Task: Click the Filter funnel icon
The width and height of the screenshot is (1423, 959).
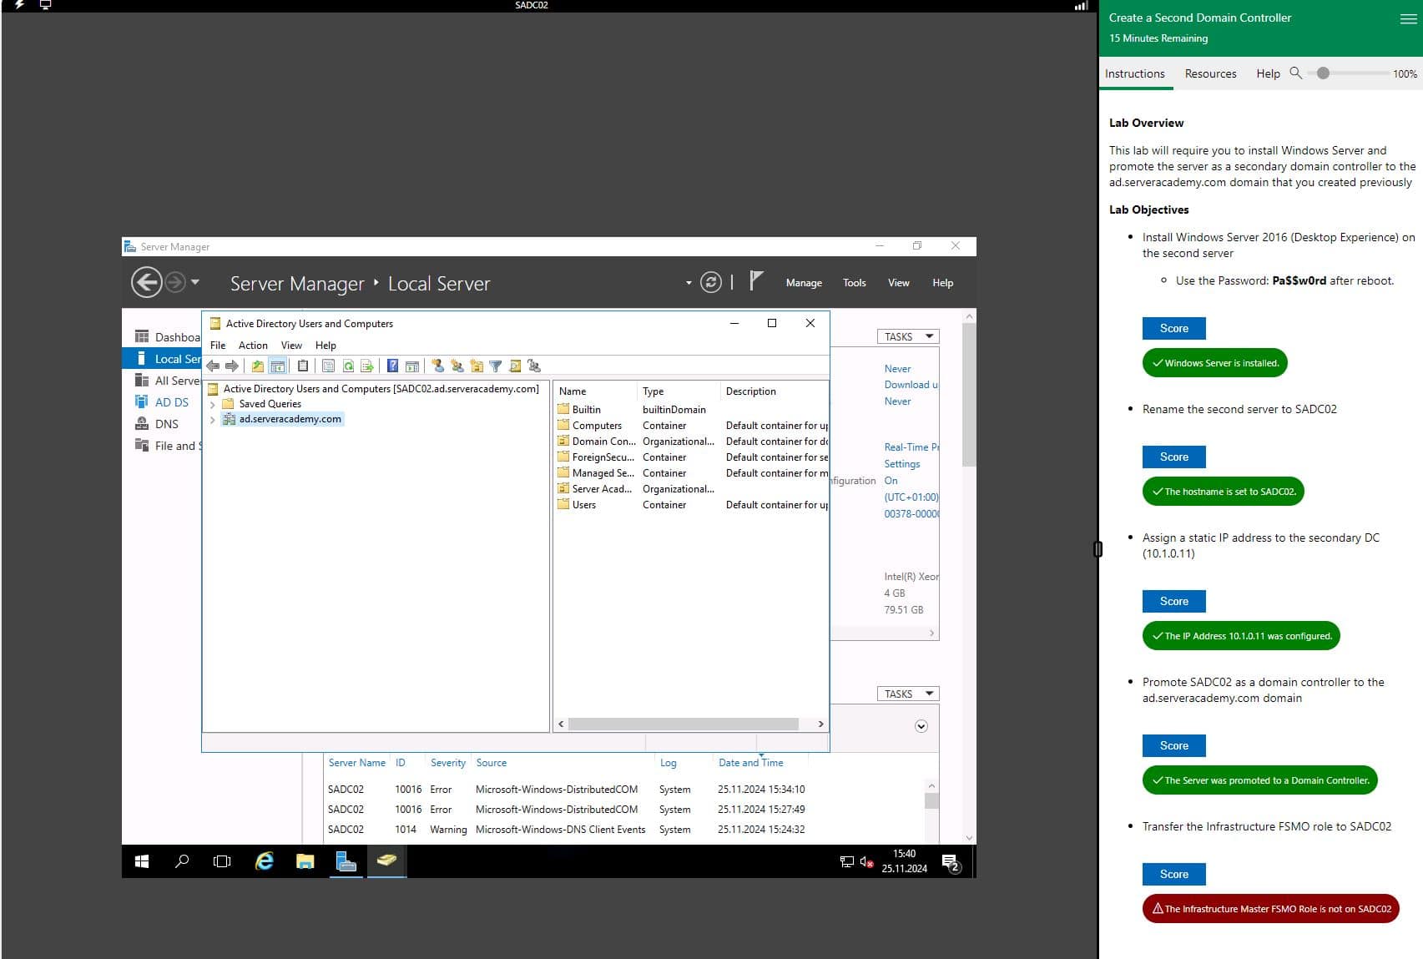Action: pyautogui.click(x=495, y=366)
